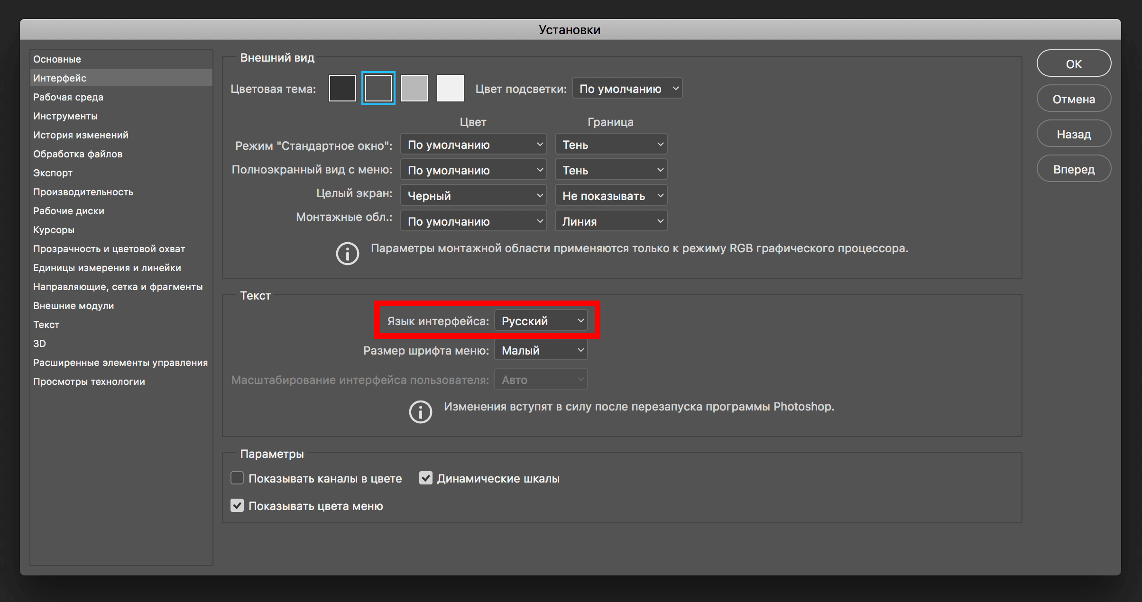Enable Показывать каналы в цвете checkbox
This screenshot has width=1142, height=602.
(x=237, y=478)
